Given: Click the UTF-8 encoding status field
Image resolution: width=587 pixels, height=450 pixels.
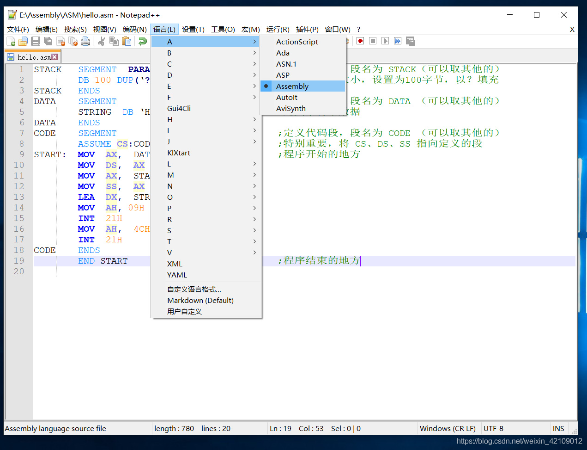Looking at the screenshot, I should click(515, 428).
